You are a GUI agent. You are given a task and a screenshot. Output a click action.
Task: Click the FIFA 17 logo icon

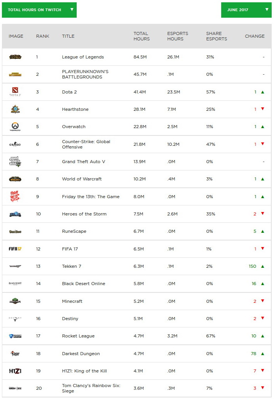pos(15,249)
